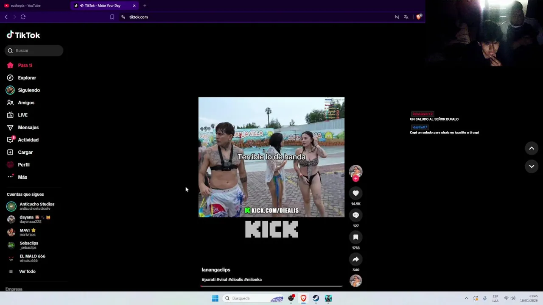Click the Buscar search field
The height and width of the screenshot is (305, 543).
click(x=34, y=50)
